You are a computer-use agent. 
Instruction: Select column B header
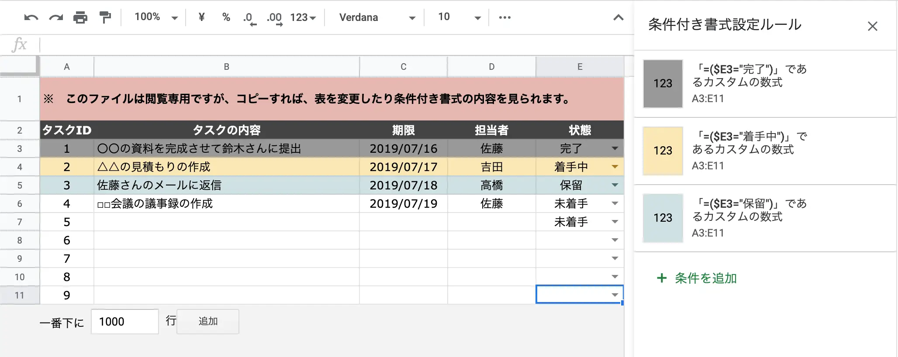click(x=227, y=67)
